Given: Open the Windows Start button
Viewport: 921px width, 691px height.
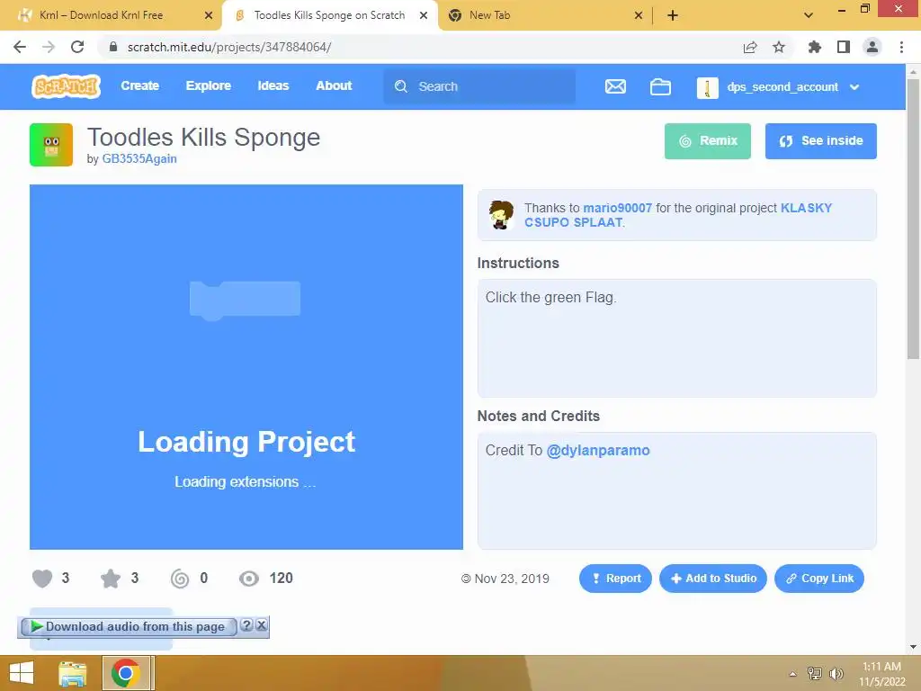Looking at the screenshot, I should pos(22,673).
